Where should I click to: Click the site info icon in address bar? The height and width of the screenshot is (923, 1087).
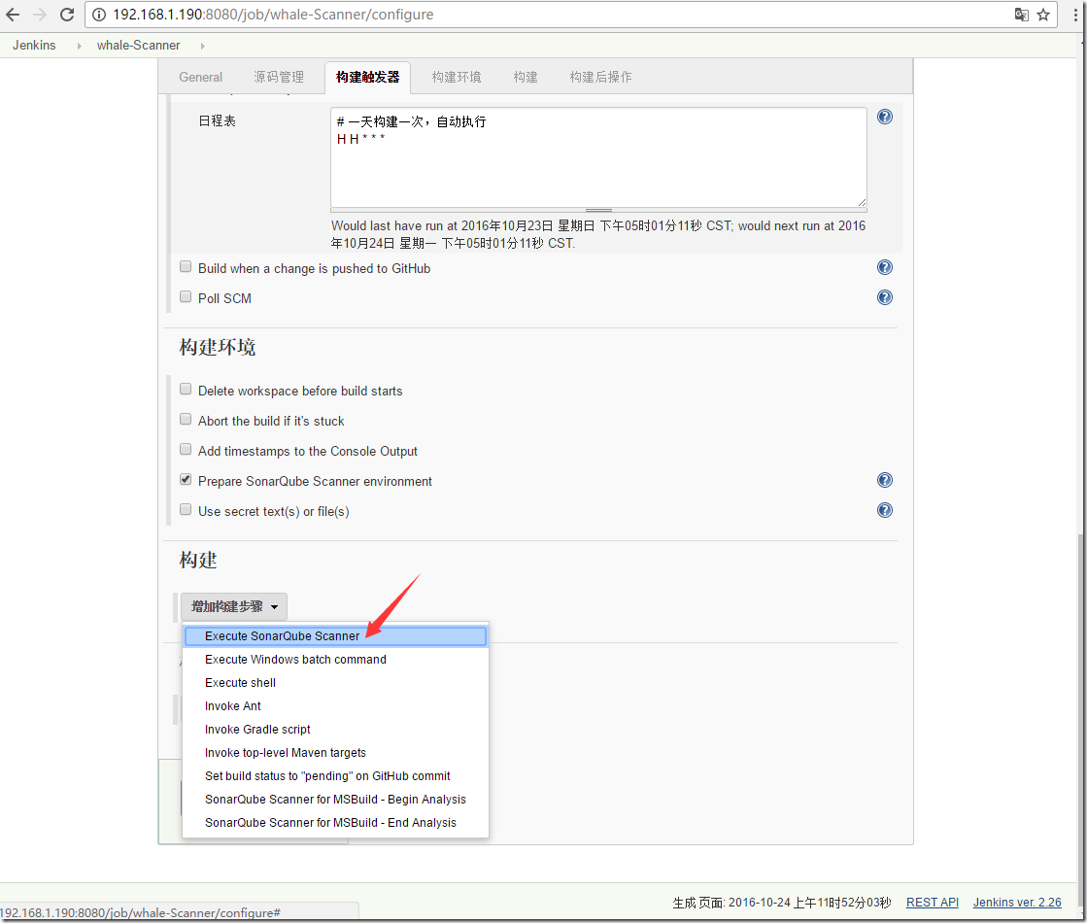(99, 15)
